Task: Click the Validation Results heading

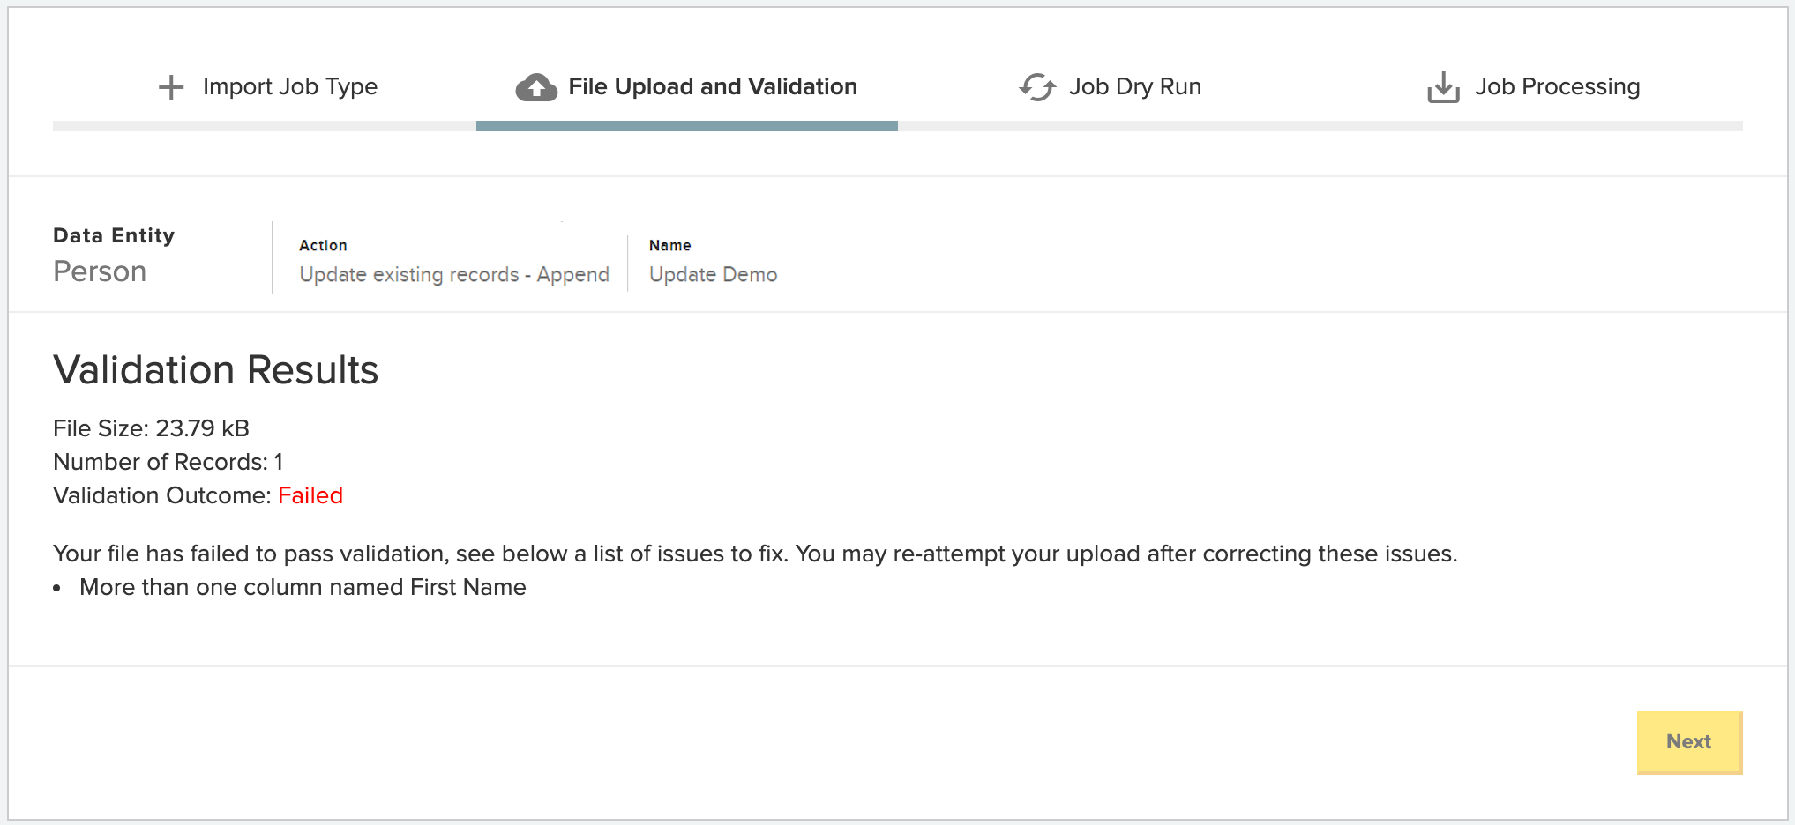Action: [x=216, y=369]
